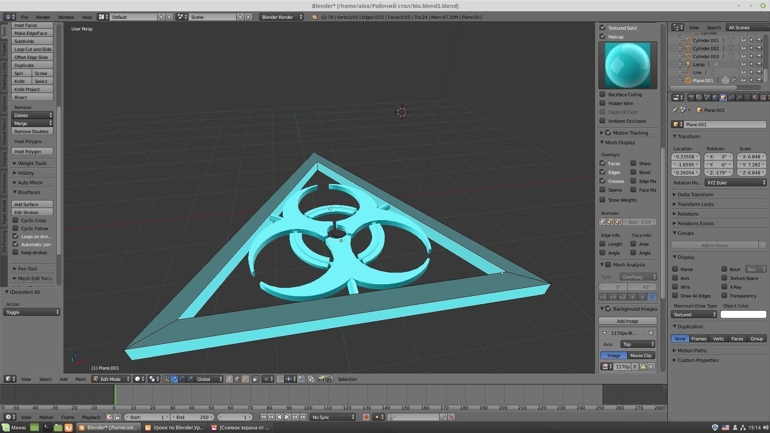Jump to the first frame
770x433 pixels.
click(x=263, y=417)
